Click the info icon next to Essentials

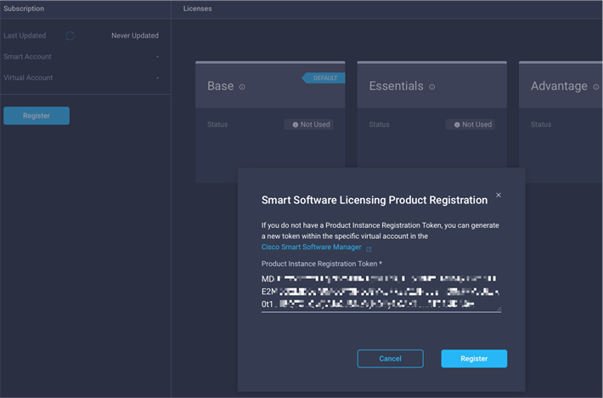pos(432,87)
